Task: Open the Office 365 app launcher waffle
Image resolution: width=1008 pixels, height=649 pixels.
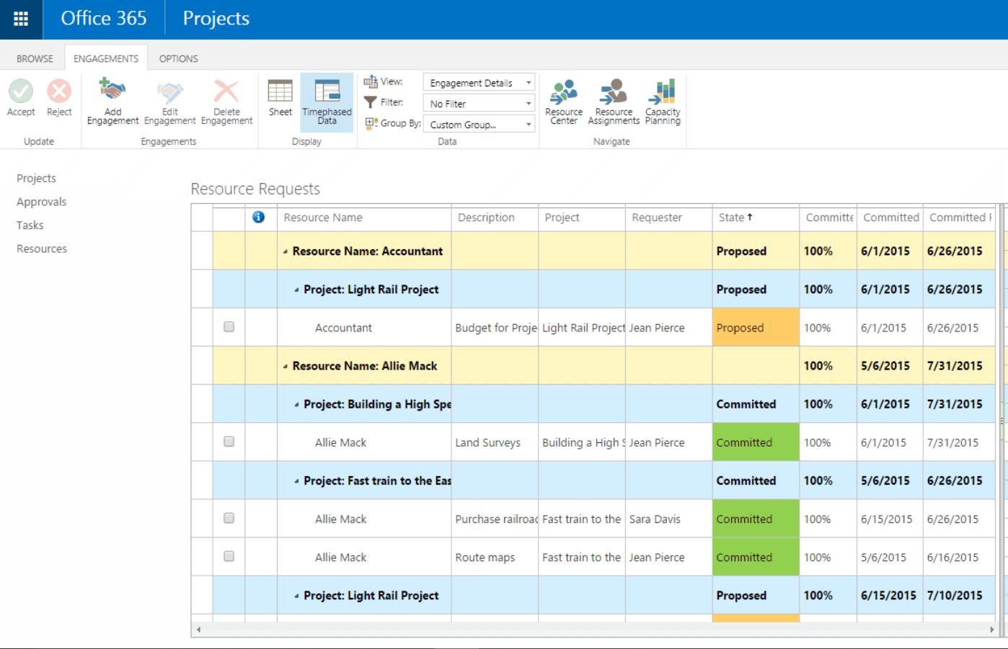Action: [21, 19]
